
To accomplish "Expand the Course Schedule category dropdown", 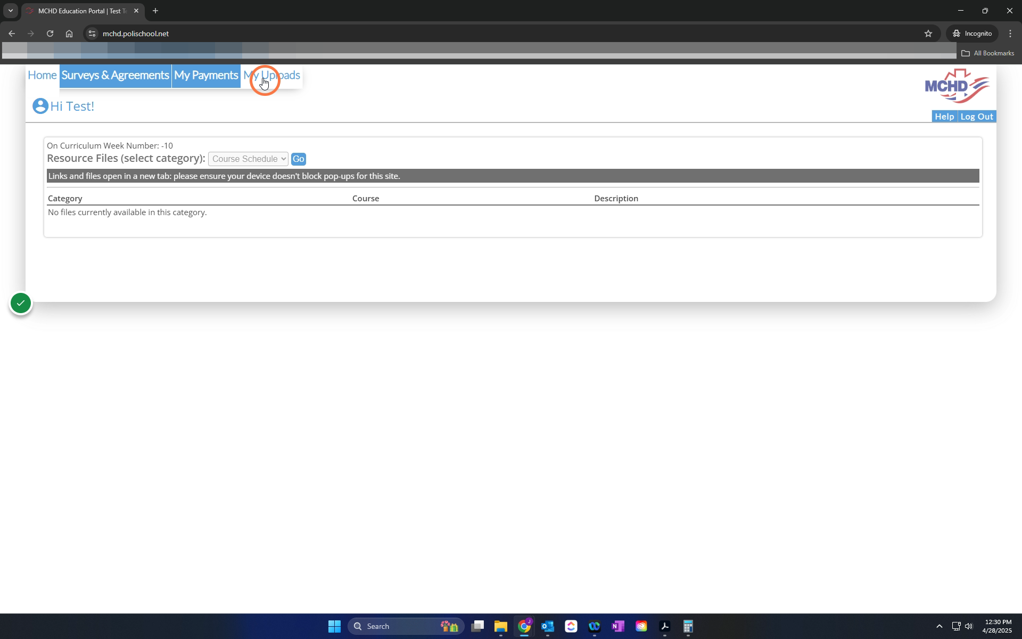I will pyautogui.click(x=248, y=159).
